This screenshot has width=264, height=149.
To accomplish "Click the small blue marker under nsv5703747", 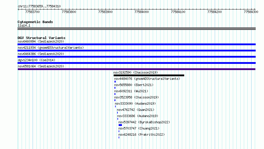I will [x=119, y=131].
